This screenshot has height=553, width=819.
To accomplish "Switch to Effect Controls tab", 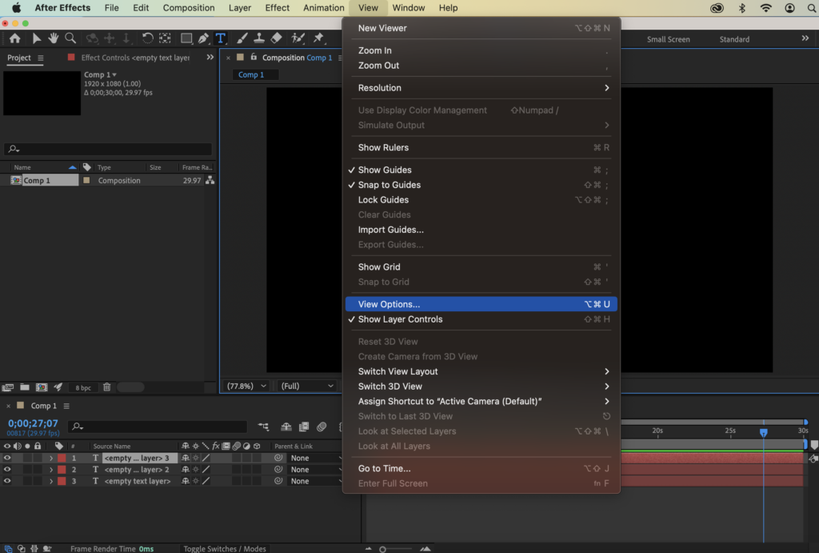I will (x=135, y=58).
